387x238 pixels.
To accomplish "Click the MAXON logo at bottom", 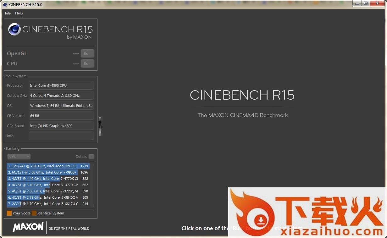I will [28, 227].
